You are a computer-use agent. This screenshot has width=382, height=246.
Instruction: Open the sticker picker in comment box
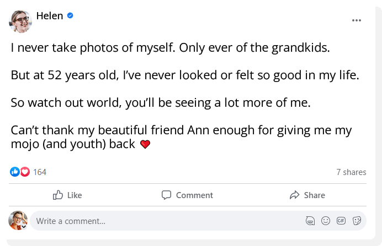357,221
